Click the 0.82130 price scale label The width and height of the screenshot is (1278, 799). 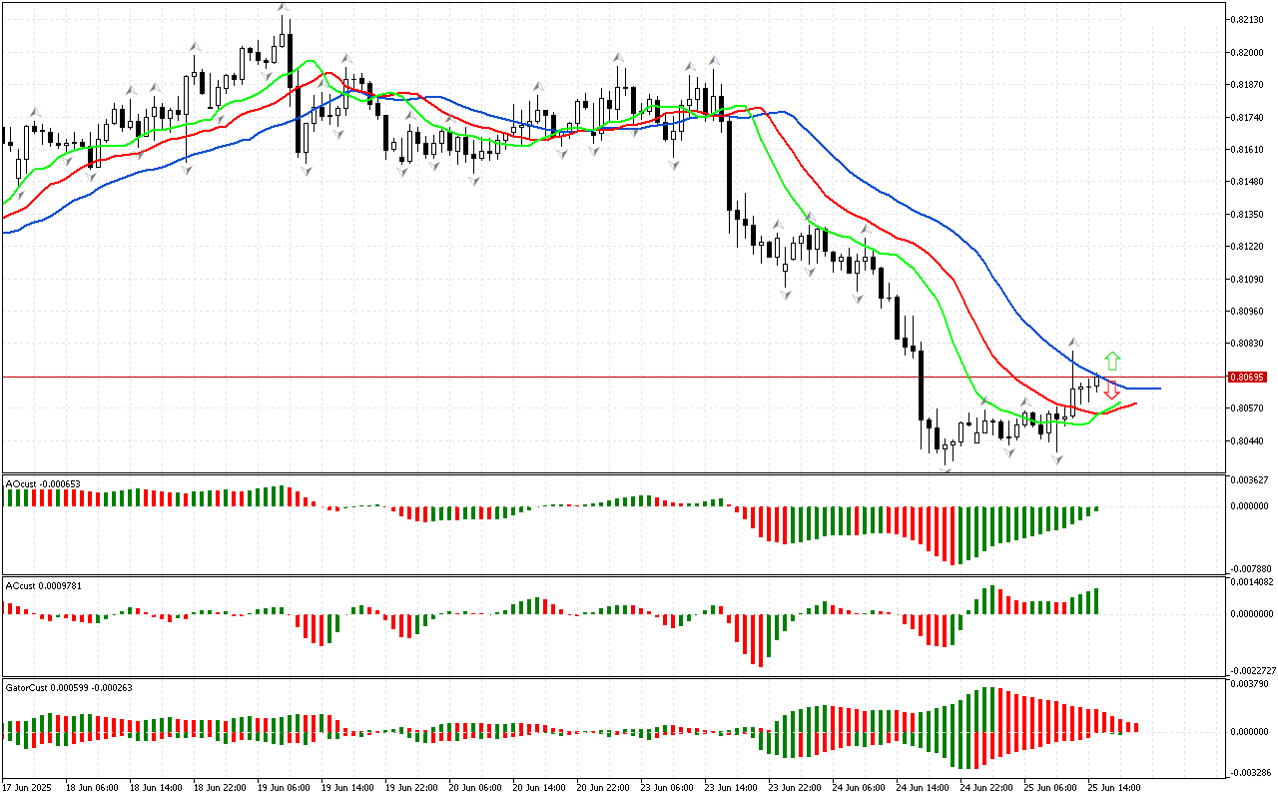(x=1247, y=20)
